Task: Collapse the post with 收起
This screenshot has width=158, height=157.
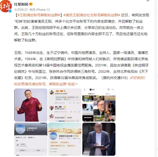Action: [x=73, y=84]
